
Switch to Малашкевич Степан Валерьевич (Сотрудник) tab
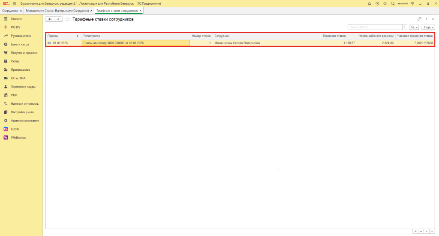click(57, 11)
